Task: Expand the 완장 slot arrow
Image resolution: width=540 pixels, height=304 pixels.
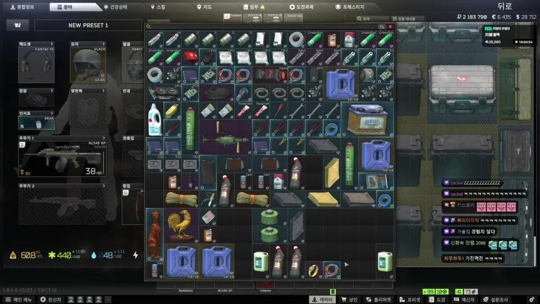Action: (x=52, y=91)
